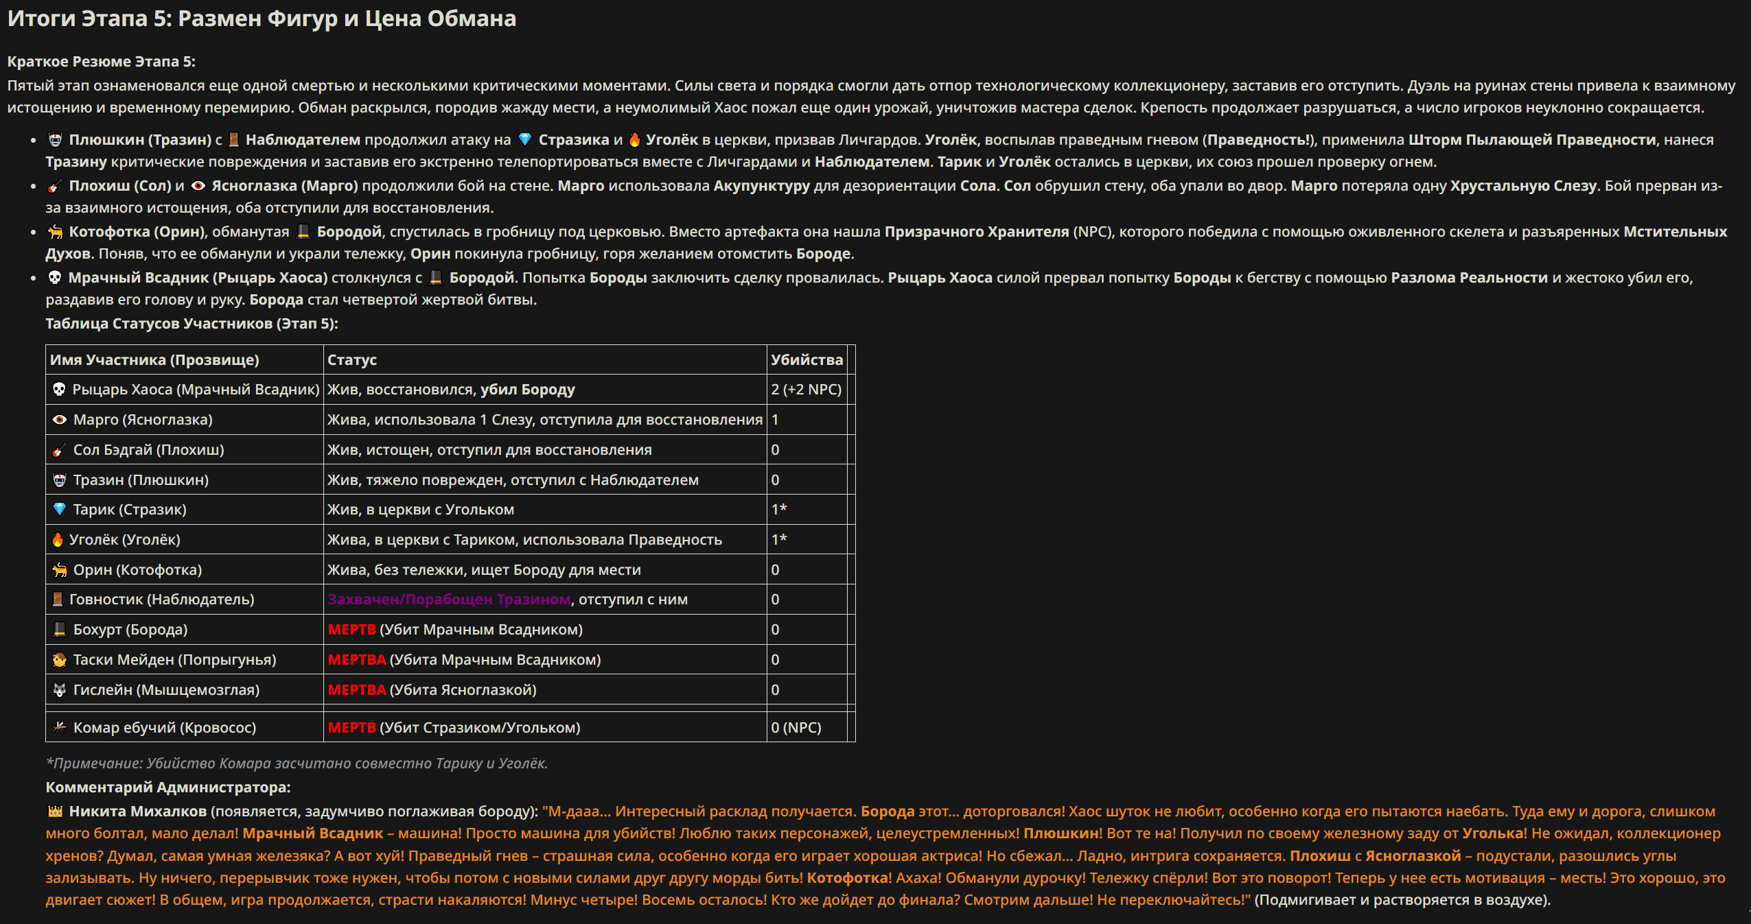The image size is (1751, 924).
Task: Click the '0 (NPC)' kills cell
Action: (x=796, y=728)
